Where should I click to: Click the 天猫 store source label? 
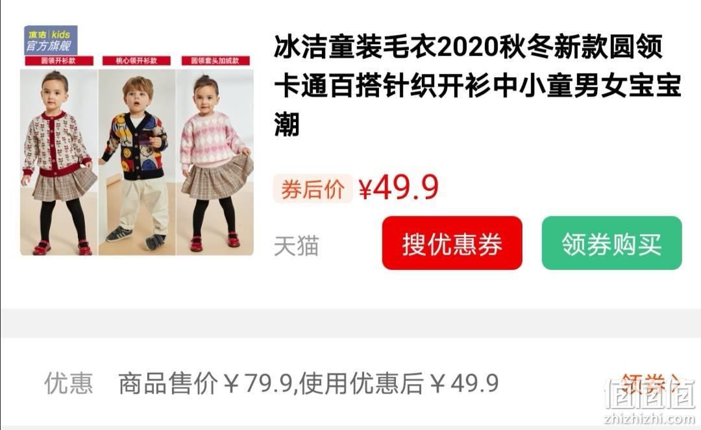pos(297,246)
